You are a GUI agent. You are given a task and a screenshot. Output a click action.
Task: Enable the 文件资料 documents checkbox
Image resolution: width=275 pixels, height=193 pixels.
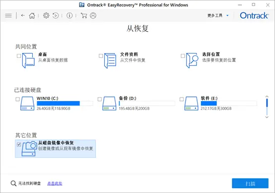pyautogui.click(x=101, y=56)
